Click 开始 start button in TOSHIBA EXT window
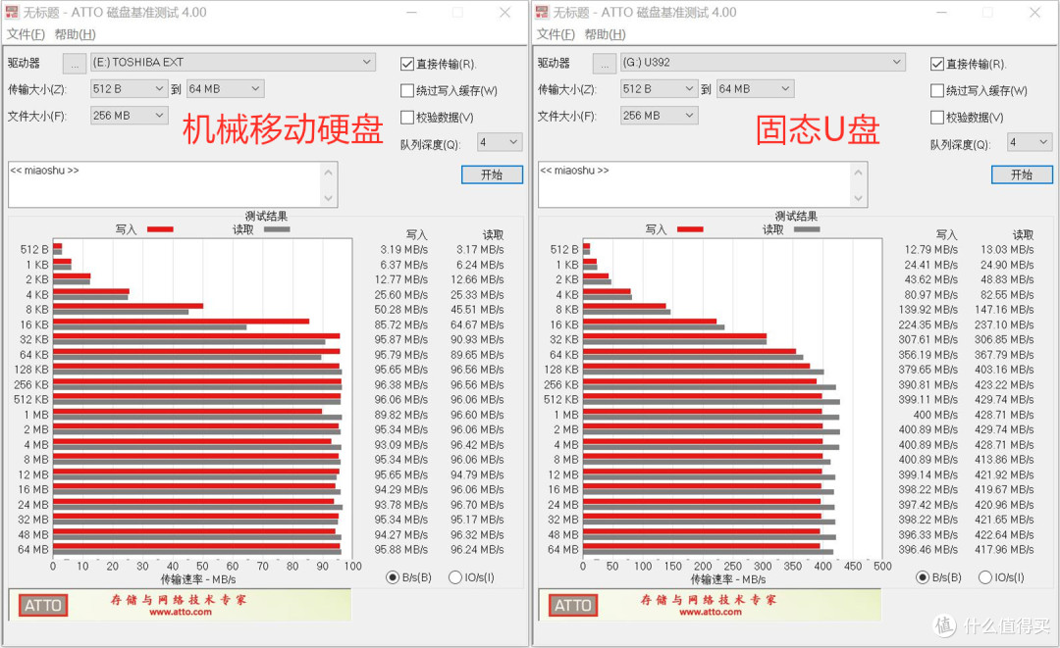1060x648 pixels. [492, 174]
